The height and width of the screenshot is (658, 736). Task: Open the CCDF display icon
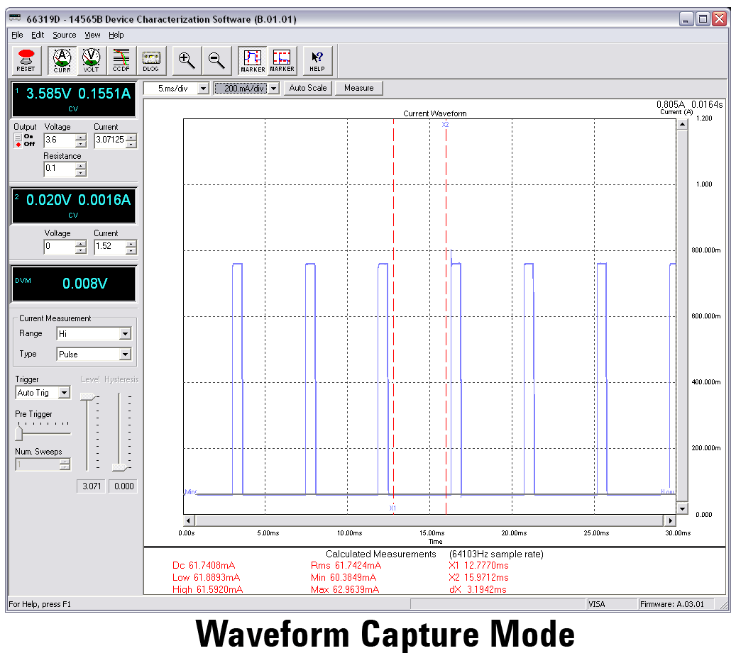[x=120, y=60]
